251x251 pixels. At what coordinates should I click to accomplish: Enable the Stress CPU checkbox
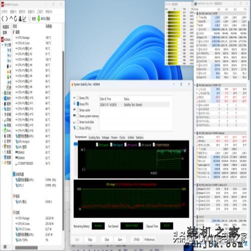[78, 98]
